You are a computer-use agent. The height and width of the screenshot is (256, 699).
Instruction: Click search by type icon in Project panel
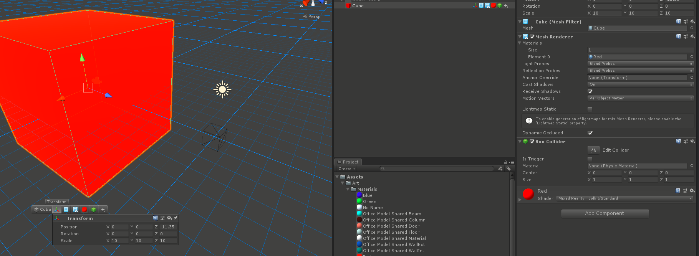[x=500, y=168]
